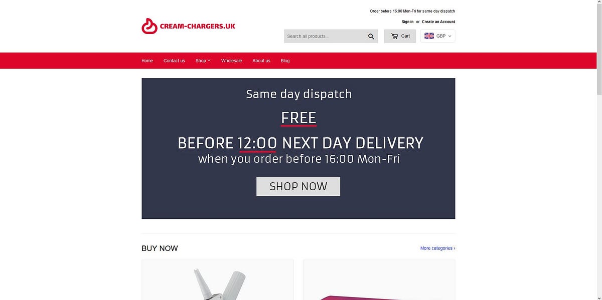Expand the Shop menu chevron
The image size is (602, 300).
[209, 61]
